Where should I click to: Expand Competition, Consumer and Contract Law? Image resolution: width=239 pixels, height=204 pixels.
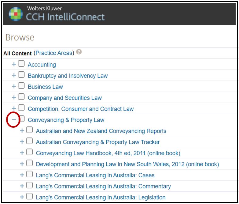(14, 108)
